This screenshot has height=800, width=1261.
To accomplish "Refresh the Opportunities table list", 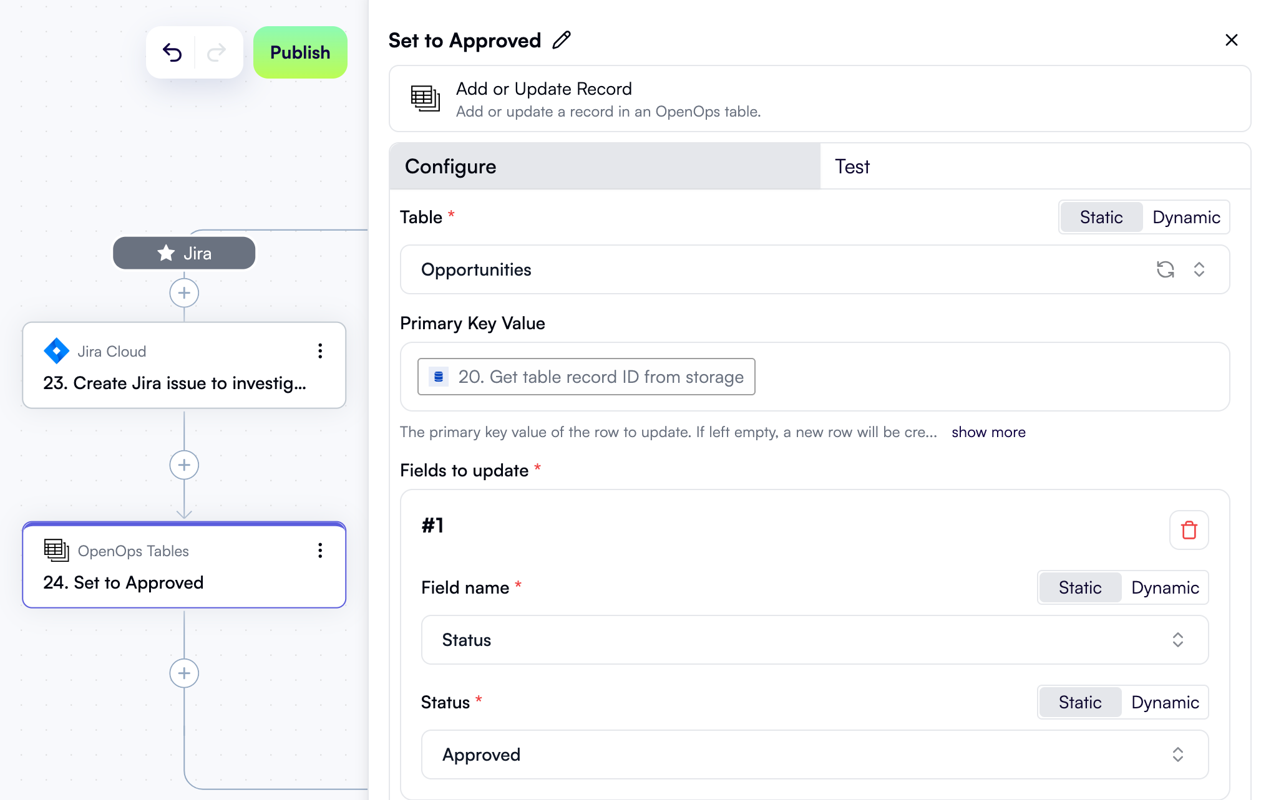I will pyautogui.click(x=1166, y=269).
